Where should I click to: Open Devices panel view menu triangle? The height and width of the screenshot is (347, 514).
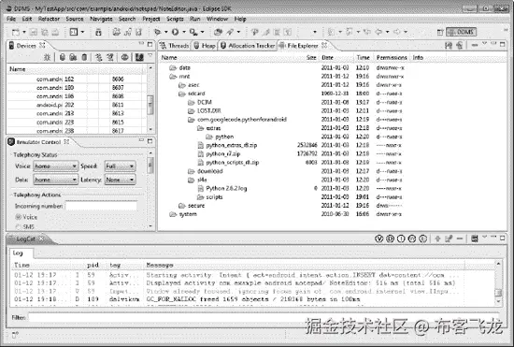pyautogui.click(x=150, y=55)
